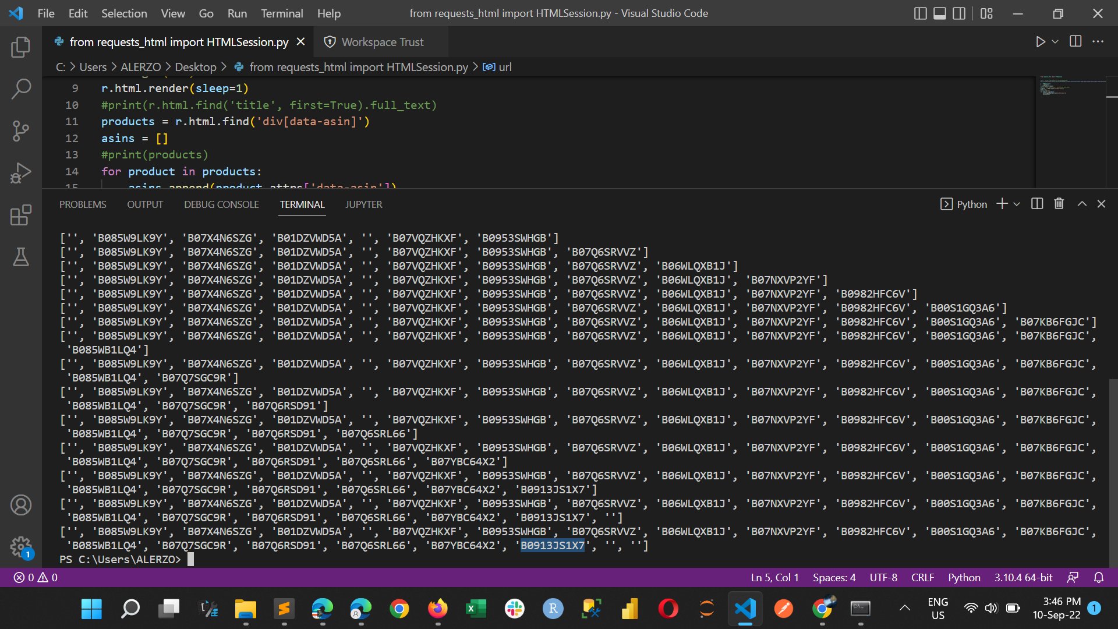1118x629 pixels.
Task: Open the Extensions view
Action: [21, 215]
